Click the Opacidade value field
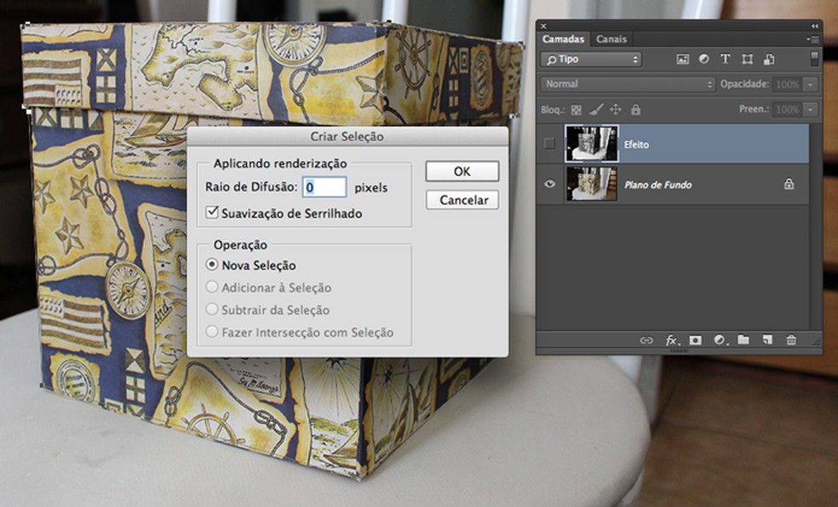Image resolution: width=838 pixels, height=507 pixels. (788, 84)
